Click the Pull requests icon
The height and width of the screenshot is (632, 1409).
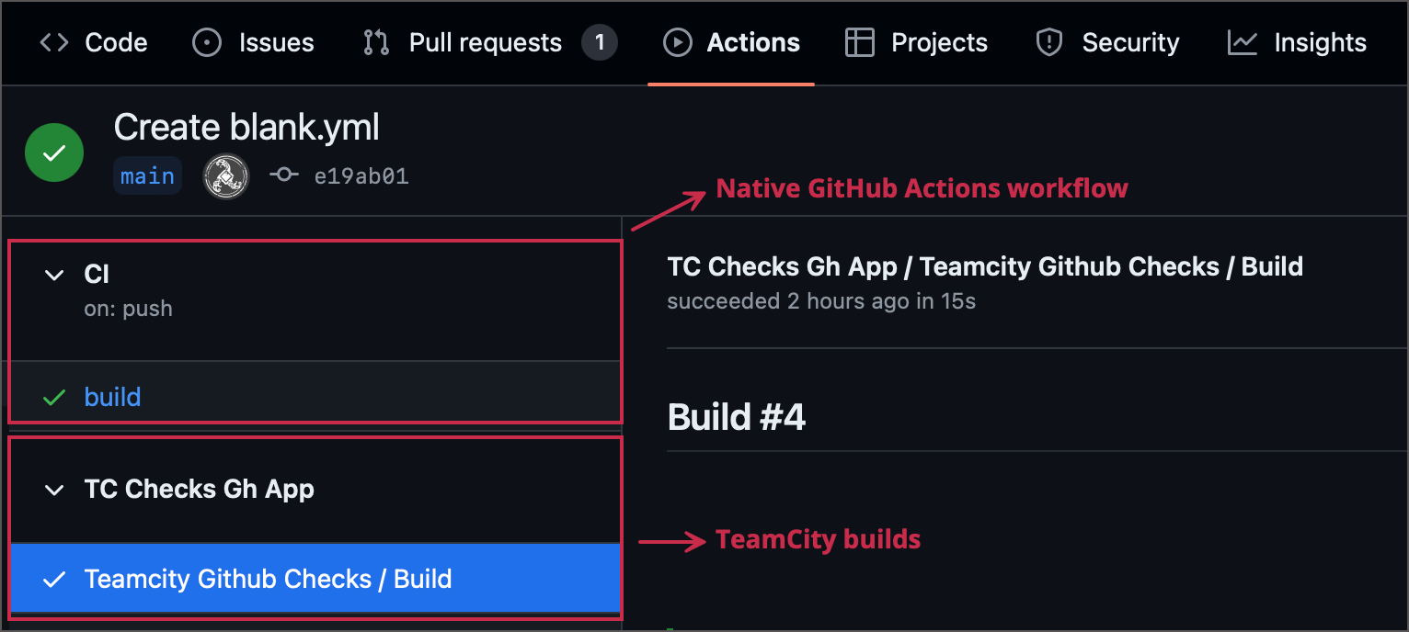pos(375,42)
